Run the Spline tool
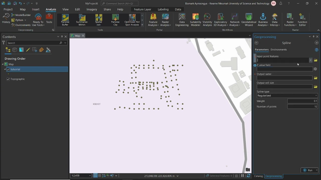The width and height of the screenshot is (321, 180). tap(308, 170)
